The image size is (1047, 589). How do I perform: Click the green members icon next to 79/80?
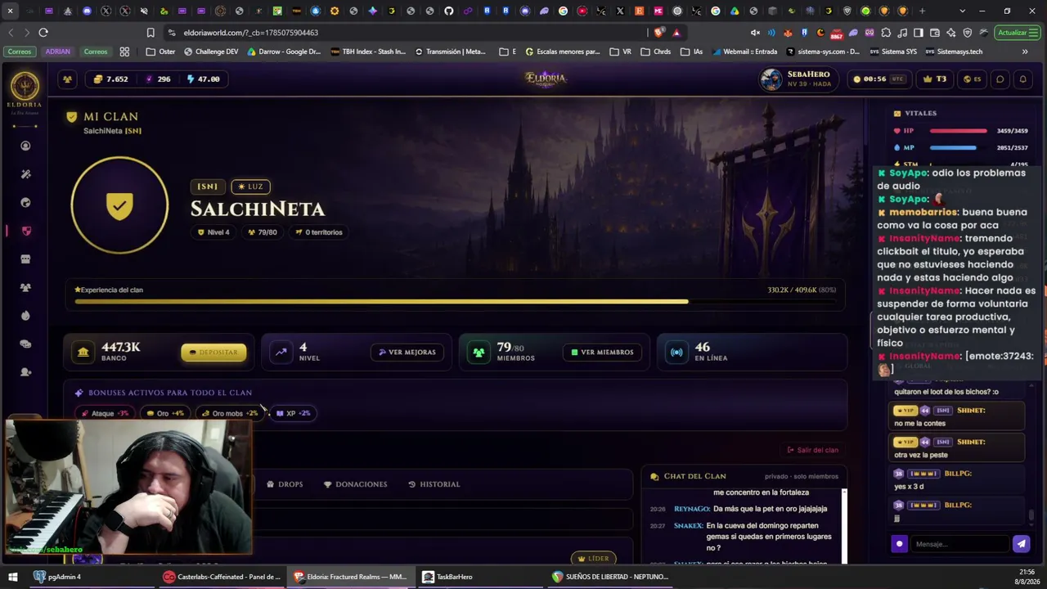click(x=479, y=352)
